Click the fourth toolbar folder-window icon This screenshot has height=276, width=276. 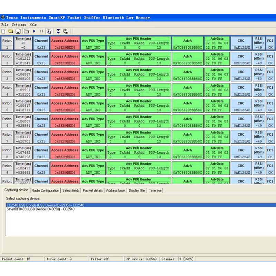click(26, 31)
